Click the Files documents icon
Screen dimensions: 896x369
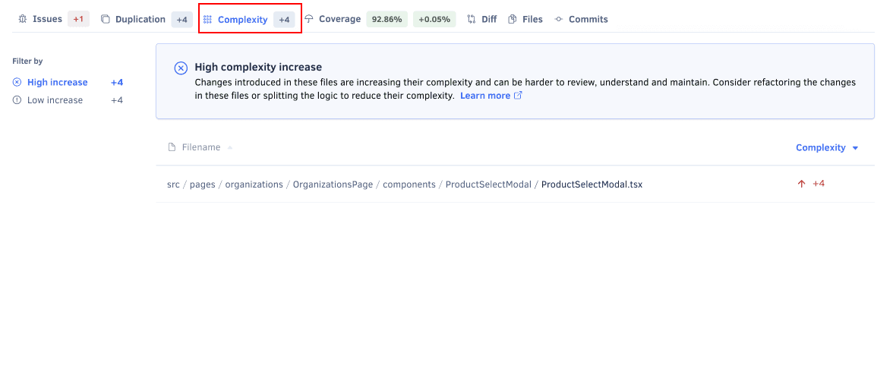tap(513, 19)
